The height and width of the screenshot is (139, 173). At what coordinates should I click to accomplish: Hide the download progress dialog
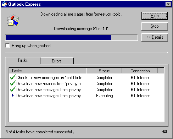155,16
